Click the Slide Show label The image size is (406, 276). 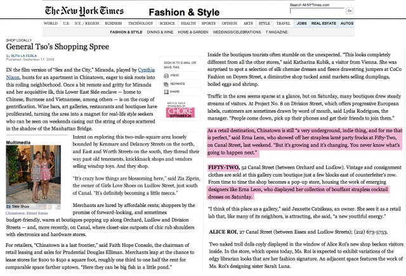20,206
